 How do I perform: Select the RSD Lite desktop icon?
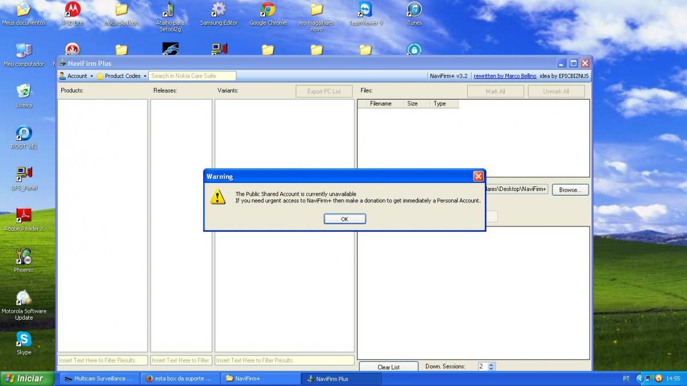pyautogui.click(x=73, y=14)
